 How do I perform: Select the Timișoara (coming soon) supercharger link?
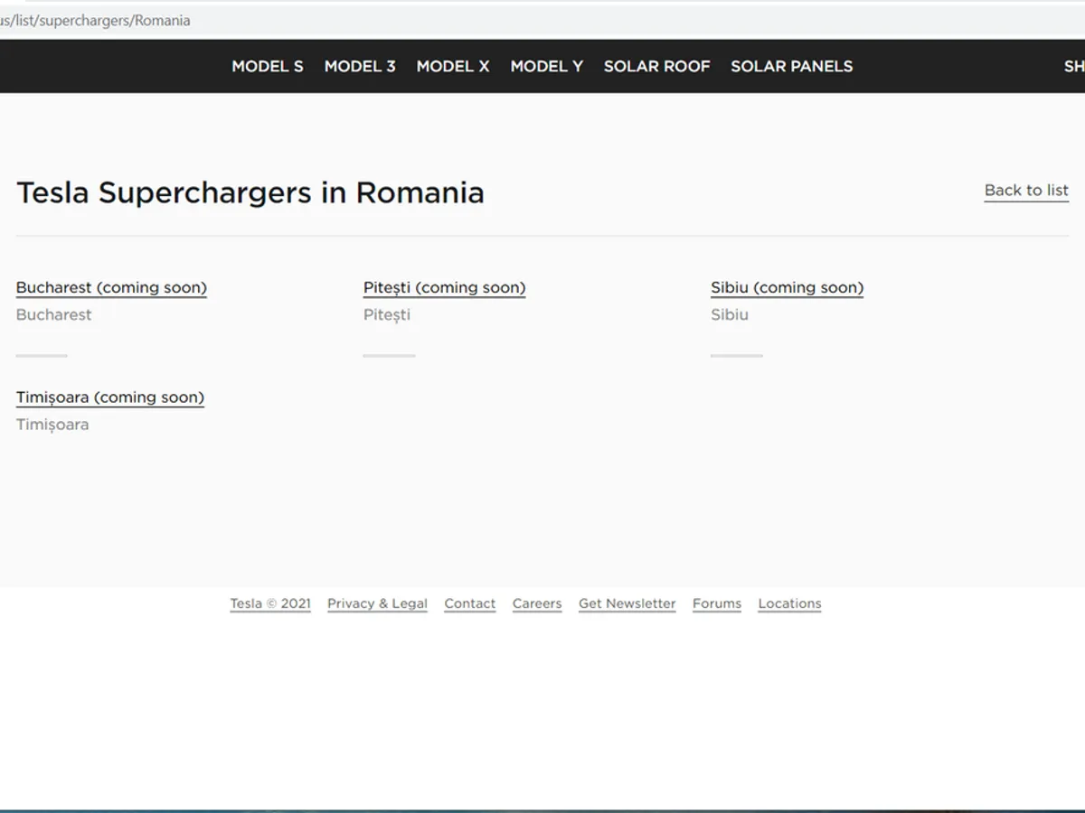click(110, 397)
